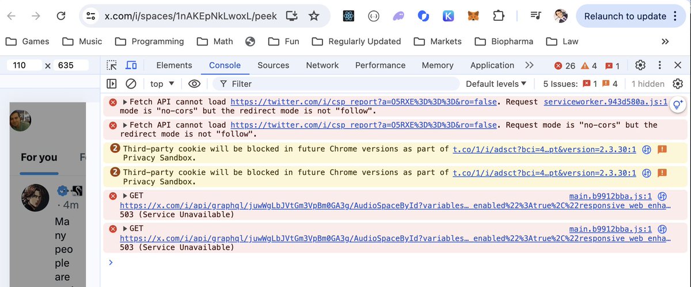This screenshot has width=691, height=287.
Task: Open the MetaMask fox extension
Action: tap(473, 16)
